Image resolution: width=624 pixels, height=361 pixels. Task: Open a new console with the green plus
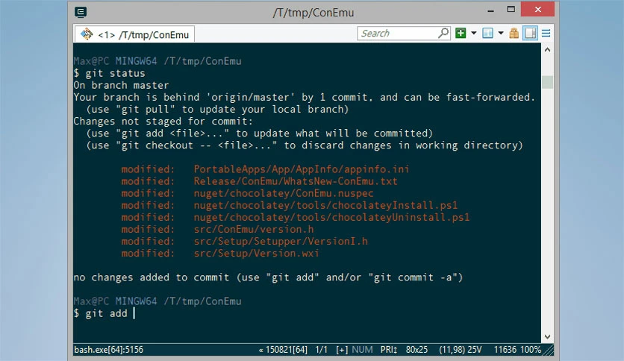(x=461, y=33)
